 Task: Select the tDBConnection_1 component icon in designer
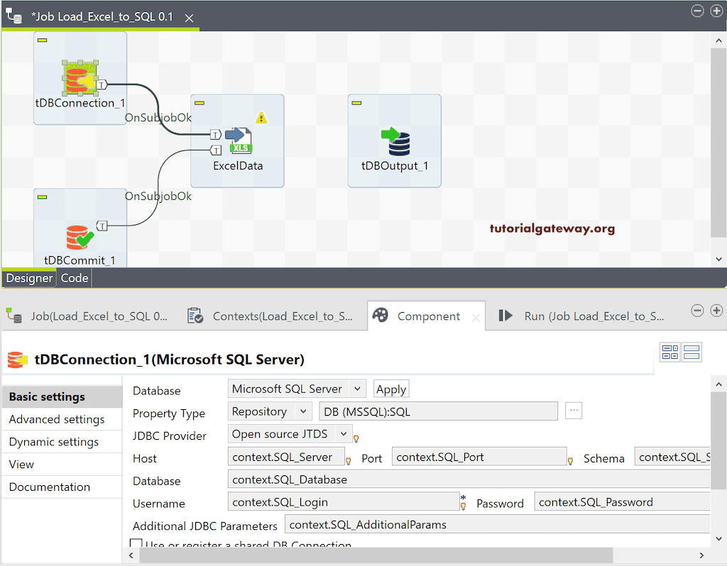[80, 77]
